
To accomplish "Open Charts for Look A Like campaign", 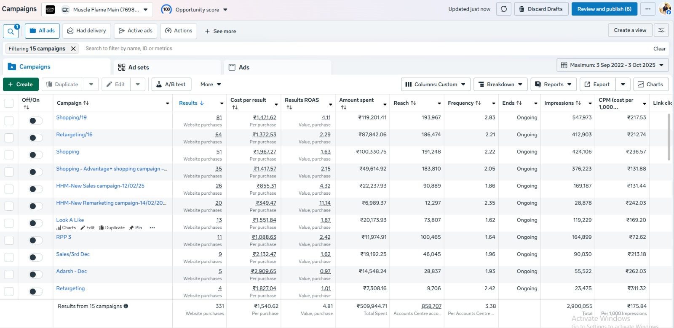I will point(66,227).
